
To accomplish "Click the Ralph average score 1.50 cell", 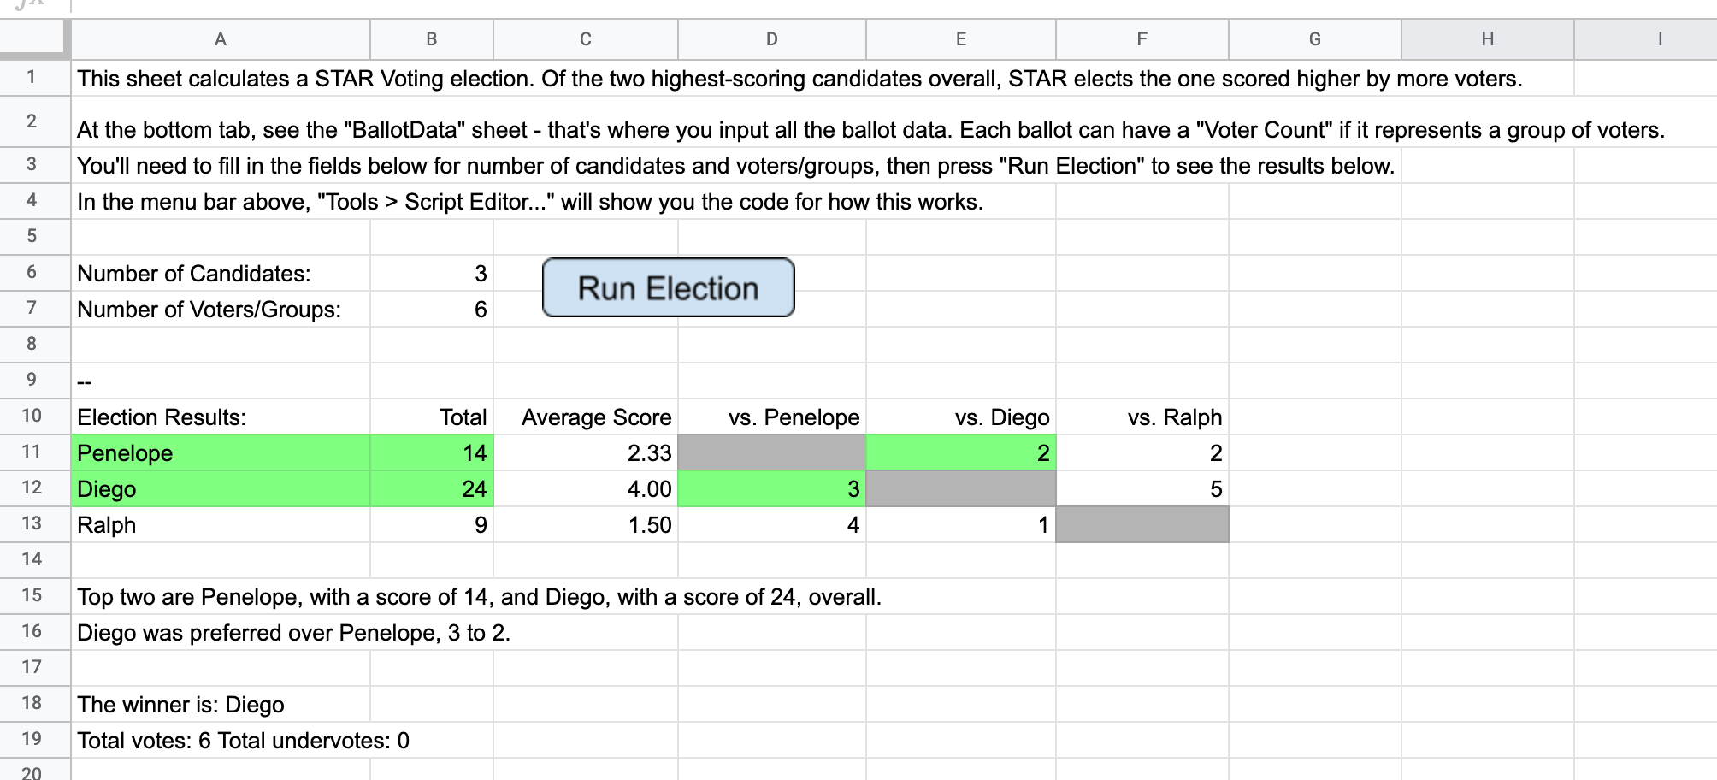I will (586, 524).
